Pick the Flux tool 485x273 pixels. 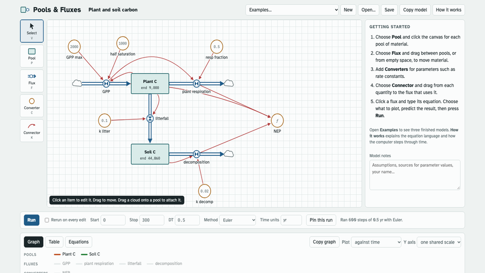pyautogui.click(x=32, y=81)
